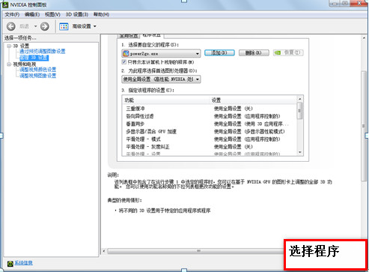Collapse the 视频和电视 tree node
369x272 pixels.
pos(9,64)
